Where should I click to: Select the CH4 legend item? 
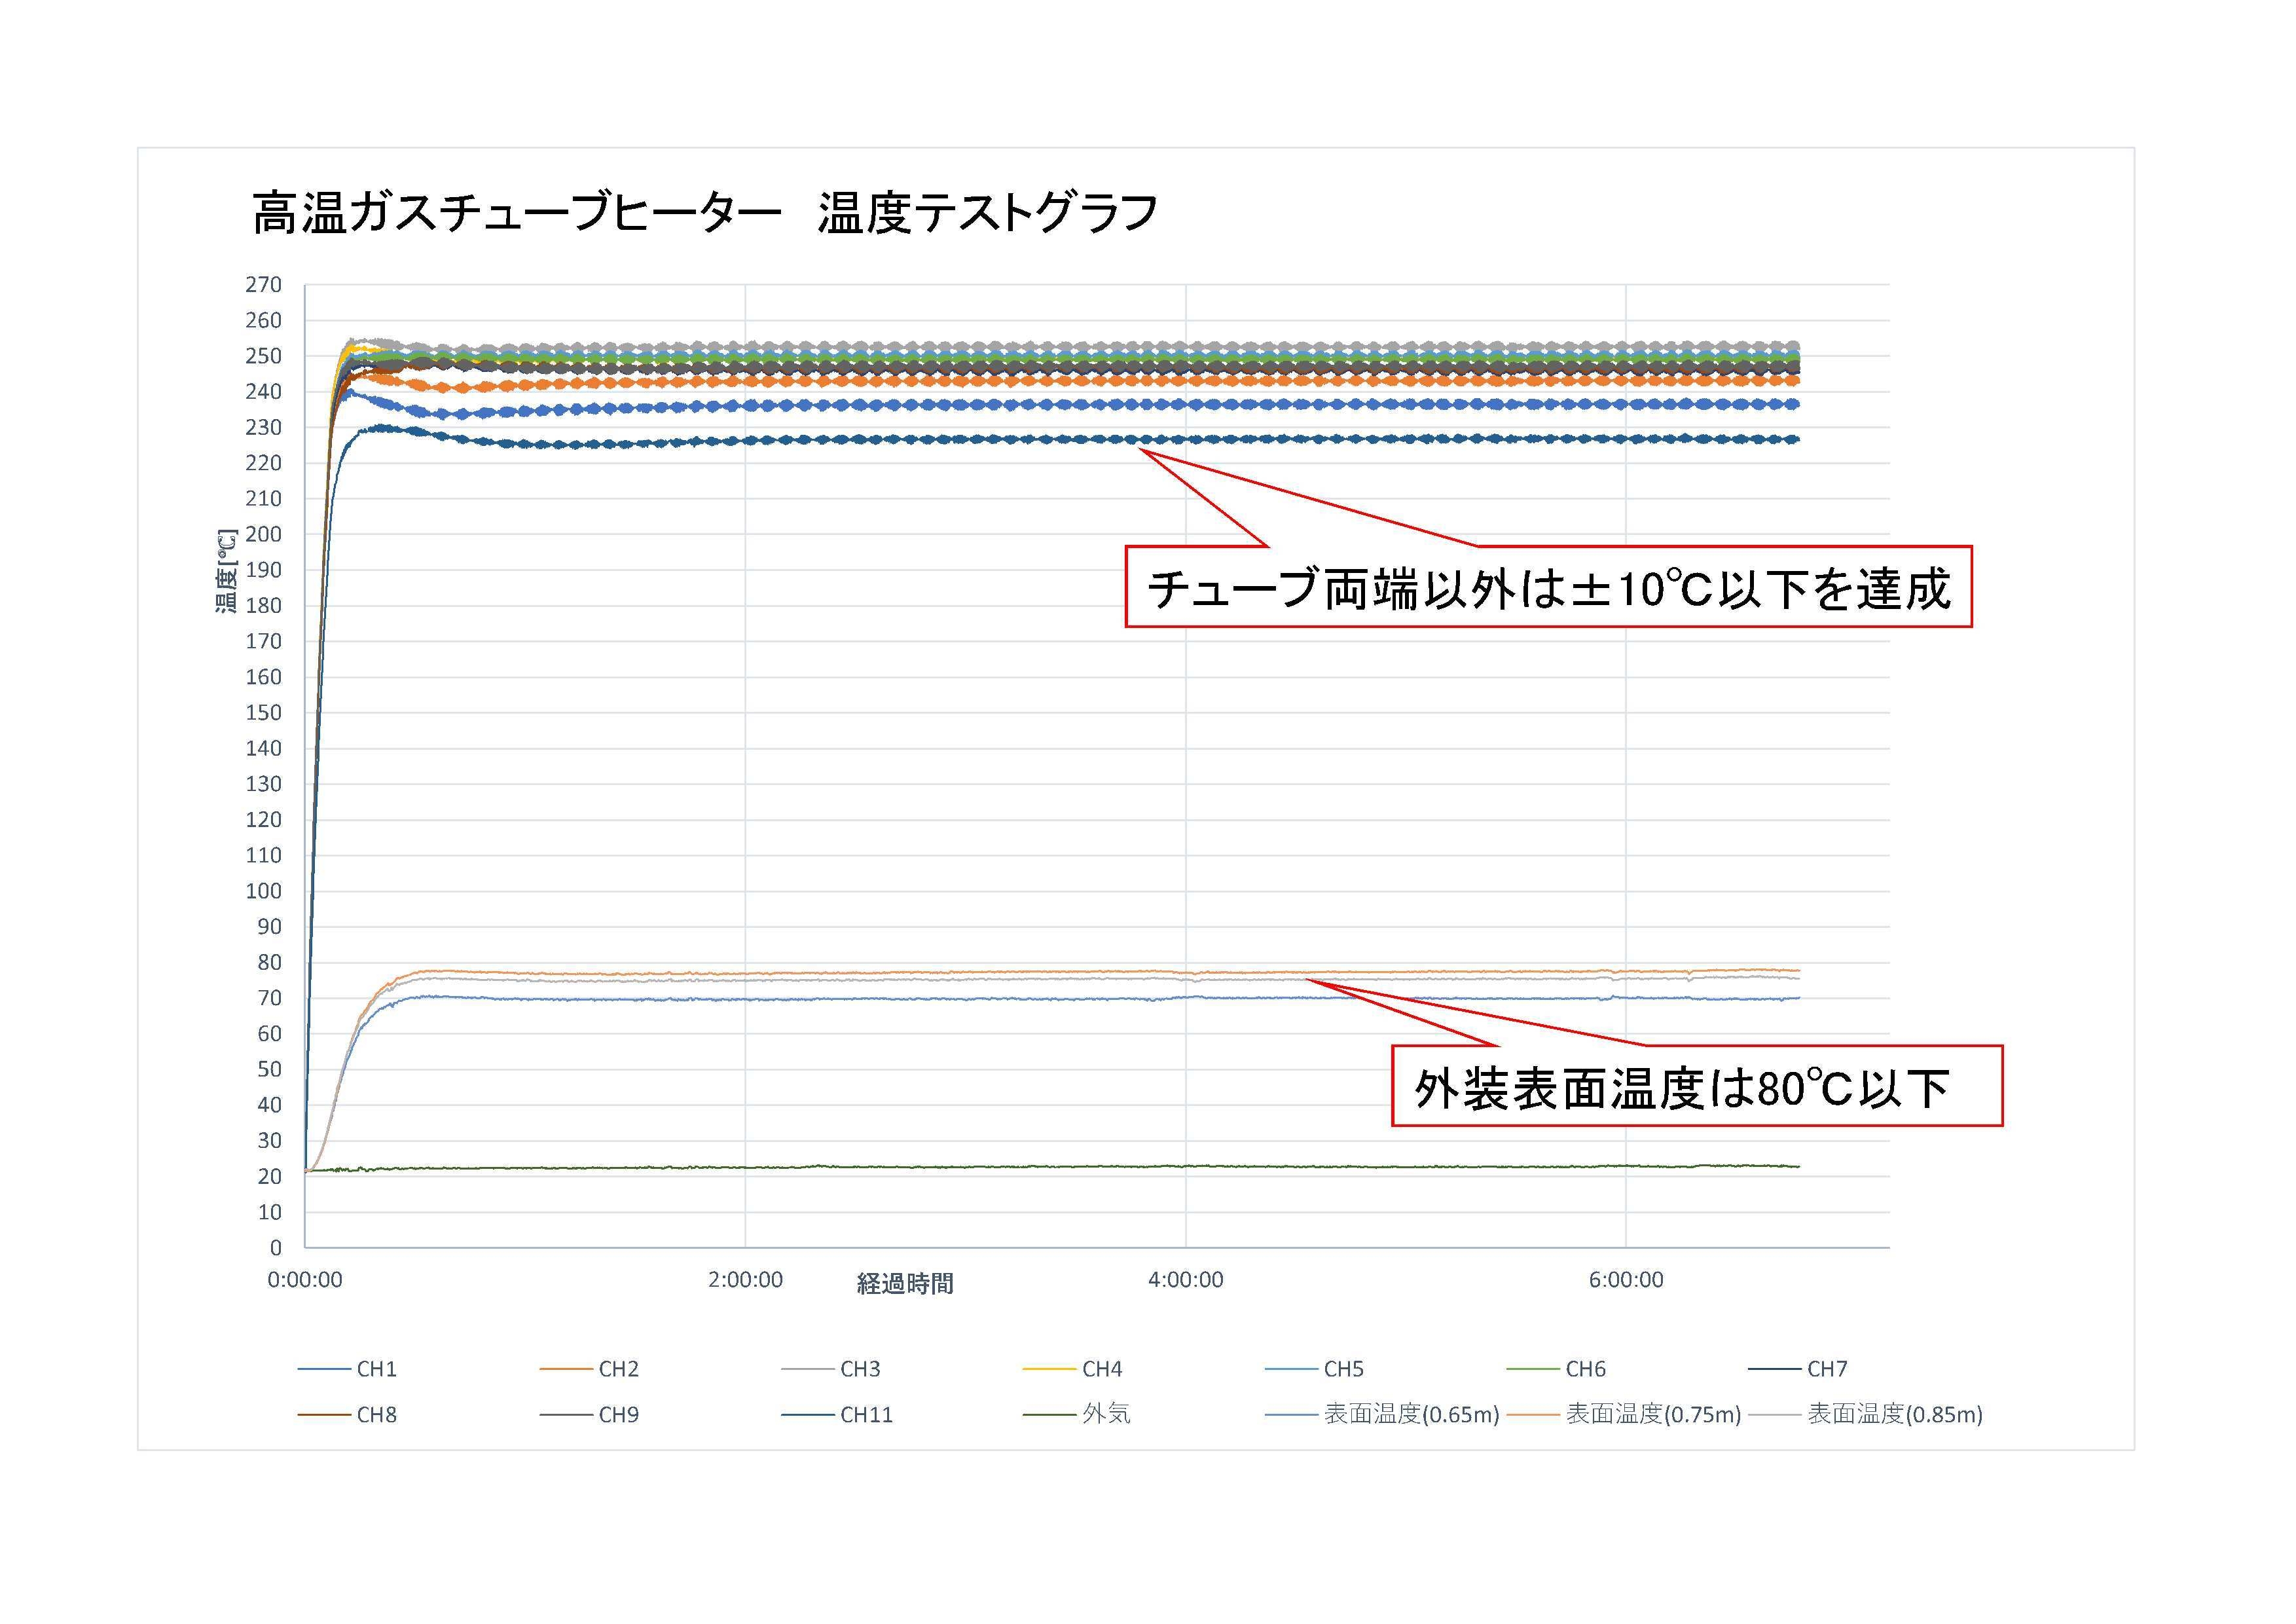(x=1101, y=1369)
